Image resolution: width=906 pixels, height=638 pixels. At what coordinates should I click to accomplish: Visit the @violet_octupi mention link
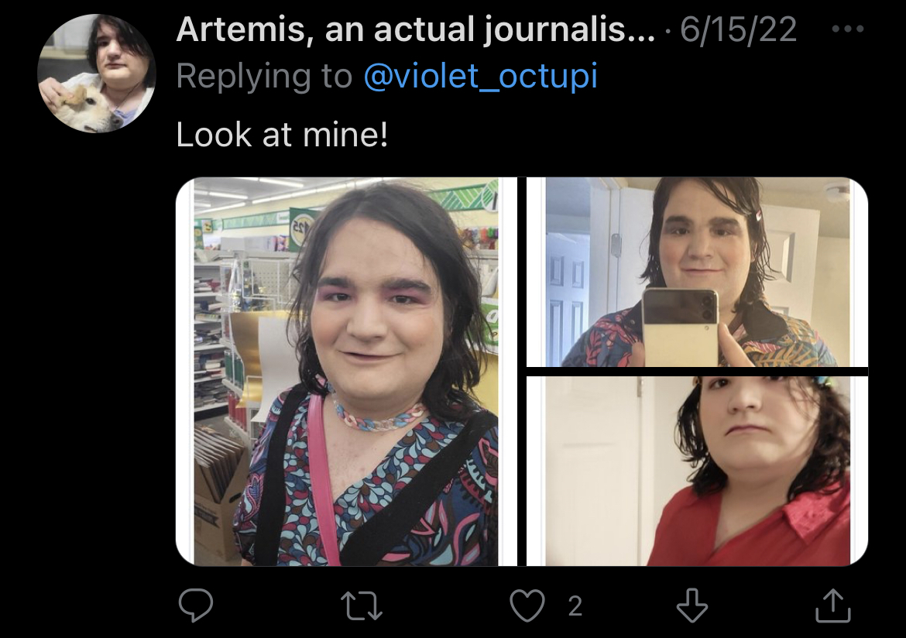481,77
